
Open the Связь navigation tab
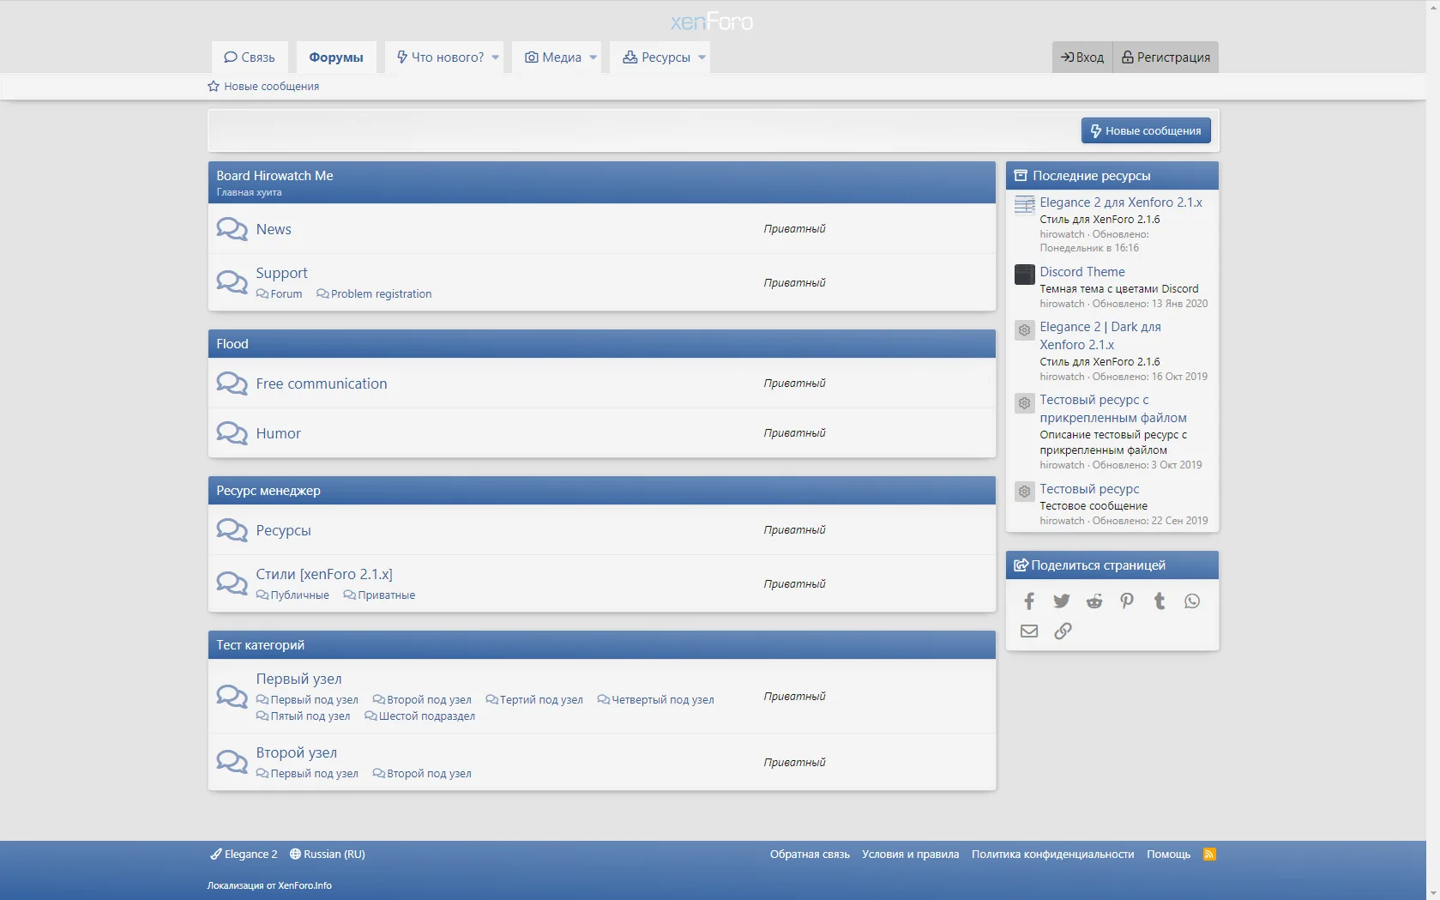point(250,57)
